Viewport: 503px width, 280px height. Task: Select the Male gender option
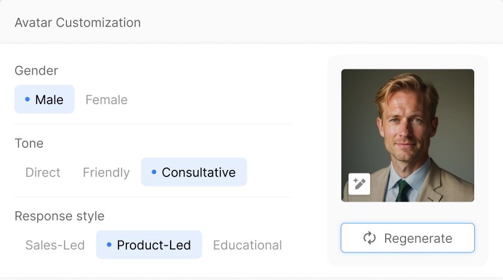(x=44, y=99)
